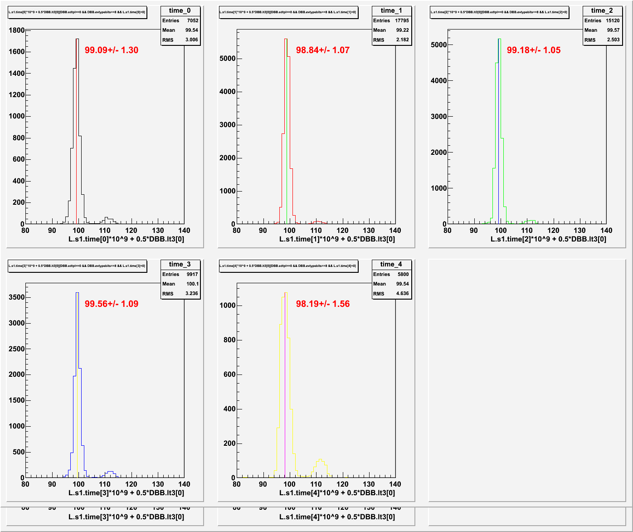Viewport: 633px width, 532px height.
Task: Click the Mean 99.54 row in the time_0 stats box
Action: (180, 30)
